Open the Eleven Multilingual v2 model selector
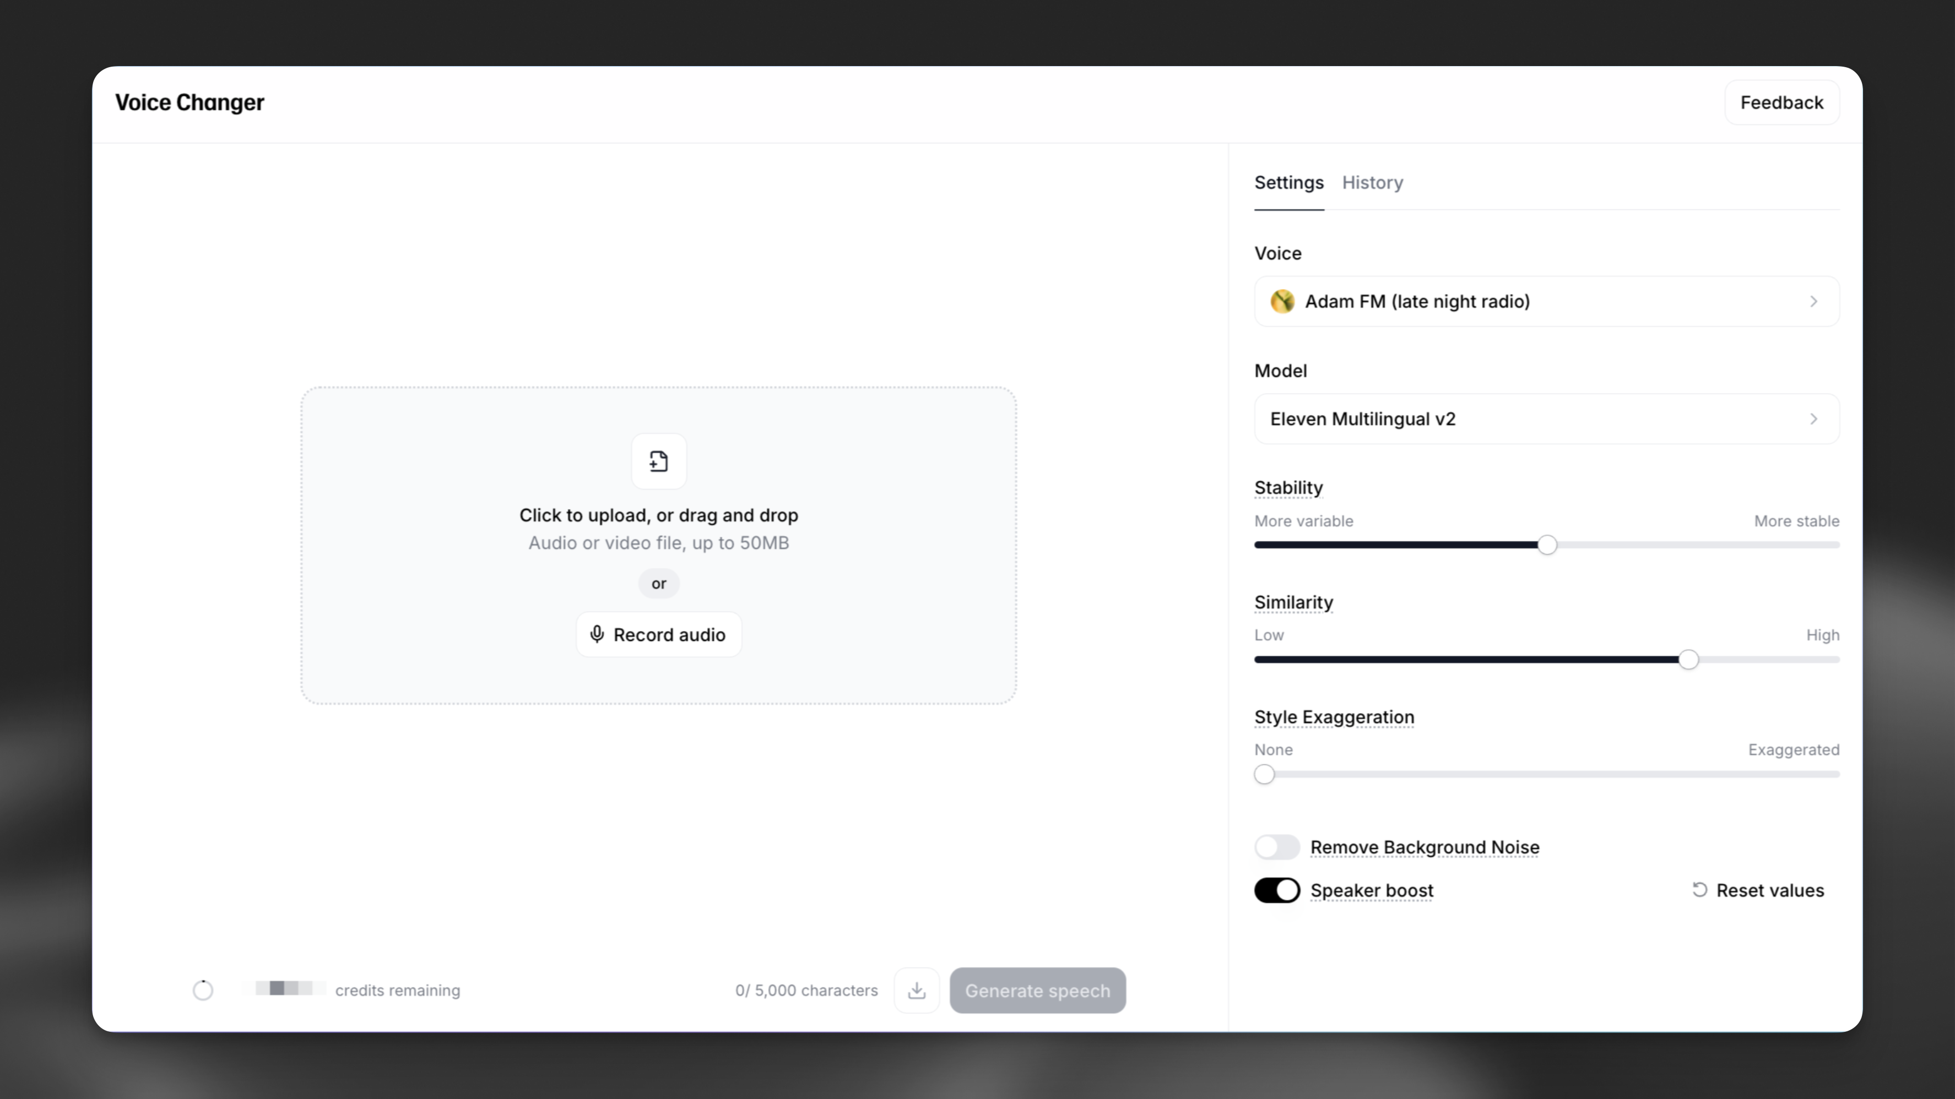 tap(1546, 418)
